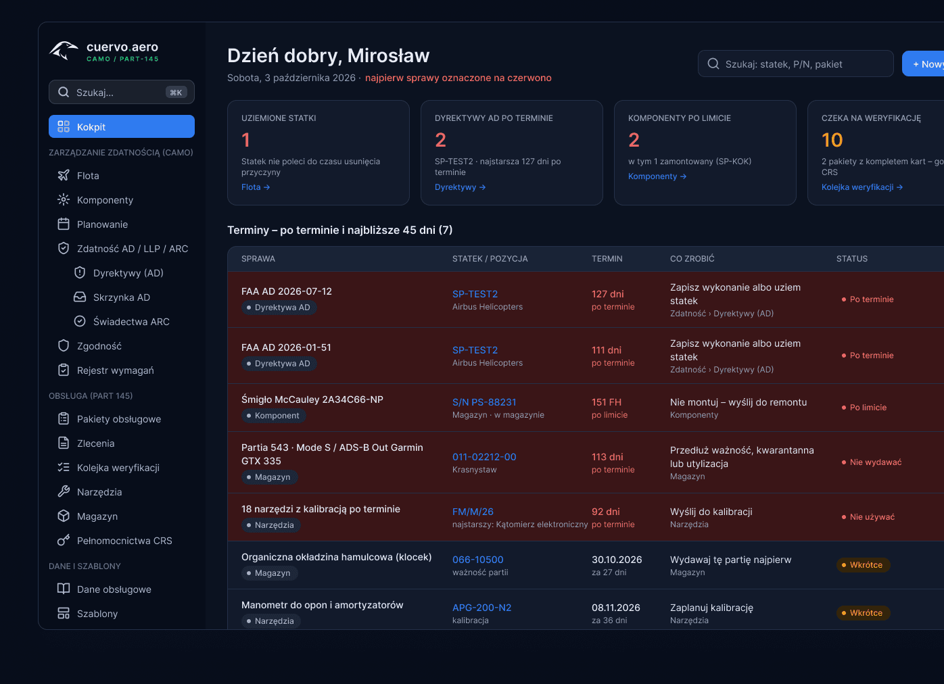Click the Szablony layout icon
This screenshot has height=684, width=944.
coord(64,613)
